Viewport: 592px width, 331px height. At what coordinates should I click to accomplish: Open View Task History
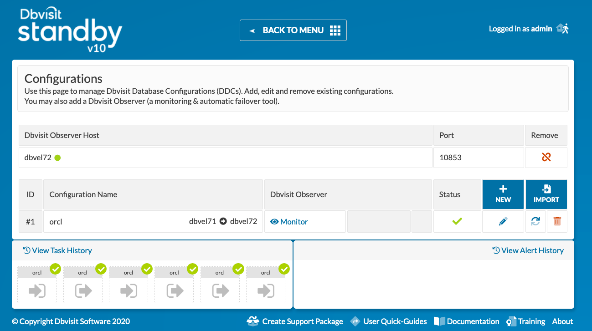tap(57, 250)
